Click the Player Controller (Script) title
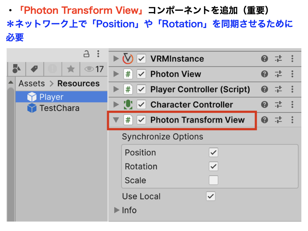The width and height of the screenshot is (308, 231). (x=200, y=89)
